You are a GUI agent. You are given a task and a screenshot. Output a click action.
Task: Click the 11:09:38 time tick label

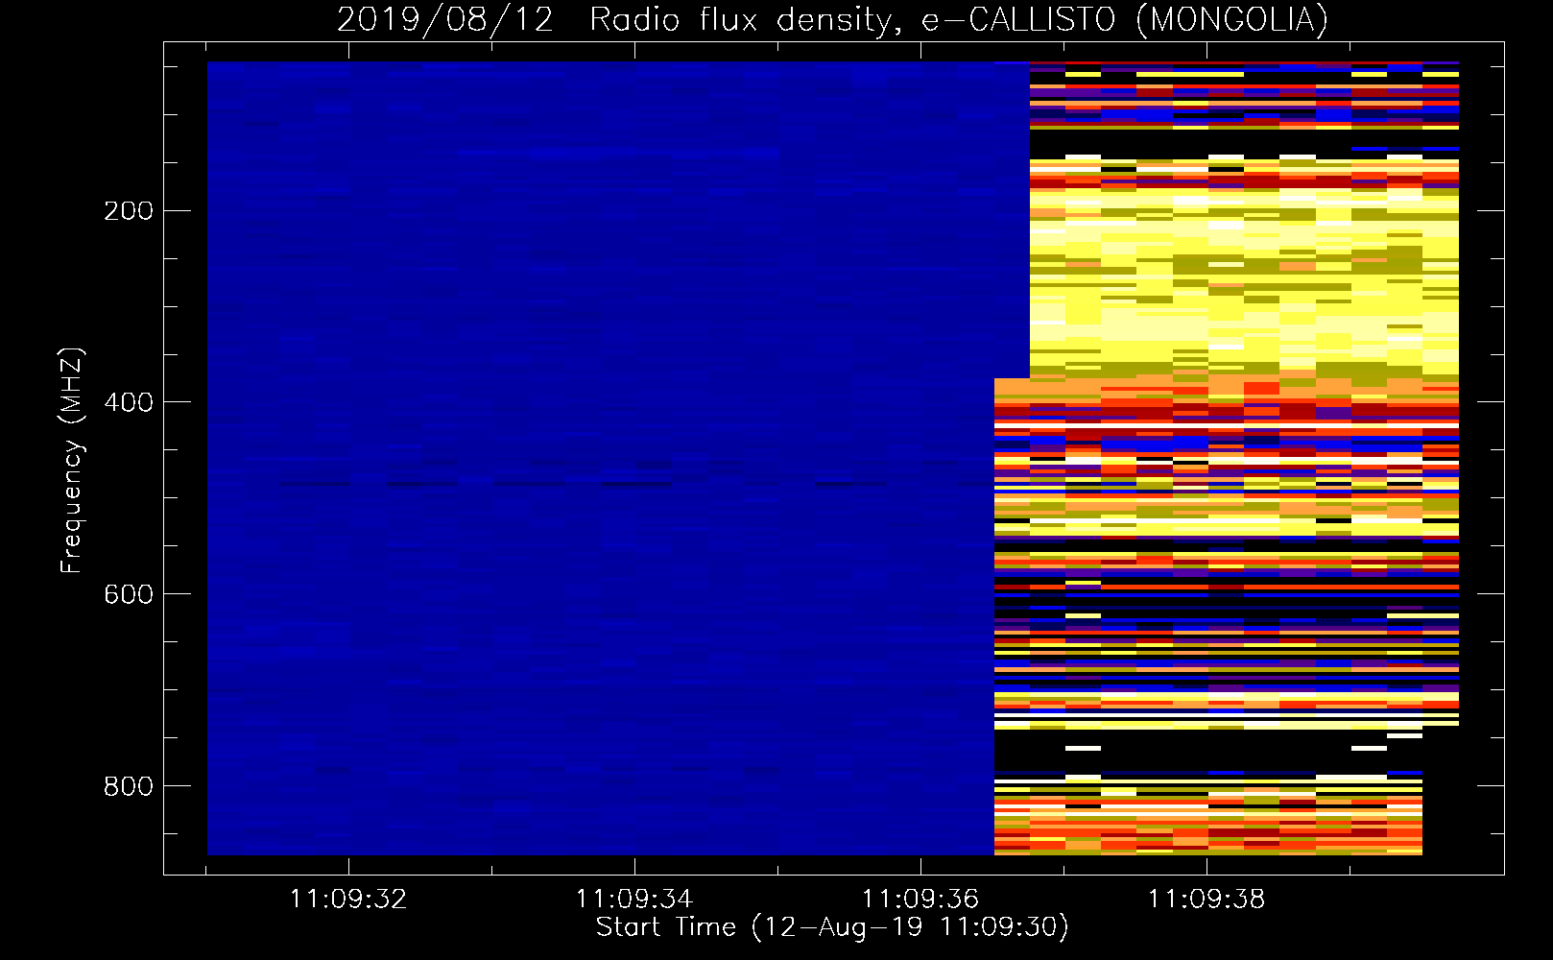coord(1207,900)
